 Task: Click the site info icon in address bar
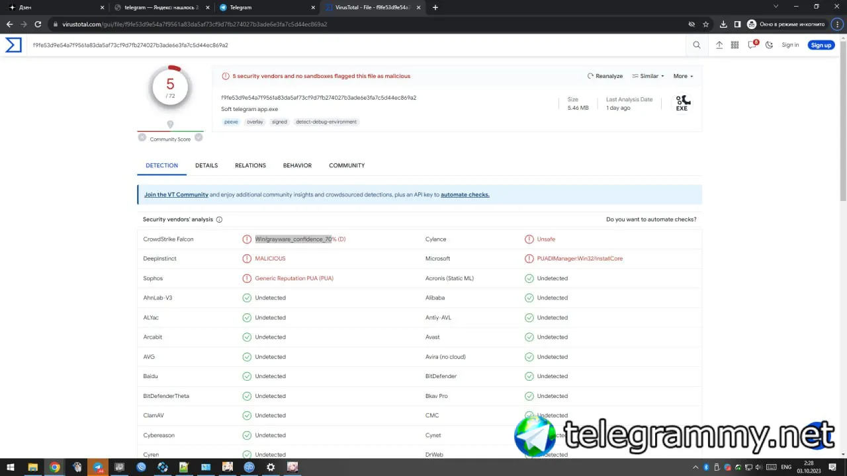coord(55,24)
